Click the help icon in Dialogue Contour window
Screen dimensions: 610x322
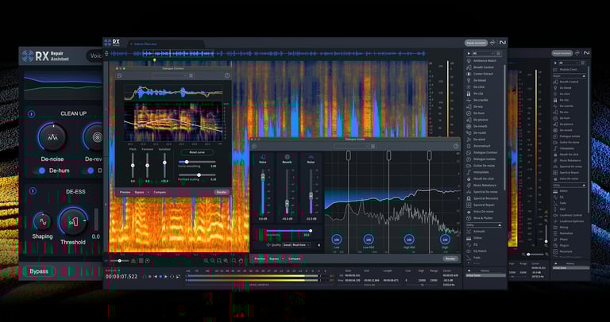[227, 76]
